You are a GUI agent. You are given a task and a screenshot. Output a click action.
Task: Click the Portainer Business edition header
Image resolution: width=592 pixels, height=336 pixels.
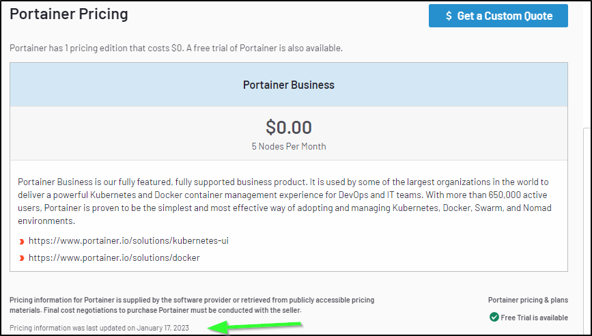pos(289,85)
